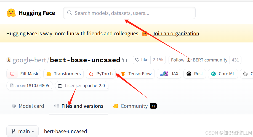Copy the model name with the copy icon

pos(125,60)
